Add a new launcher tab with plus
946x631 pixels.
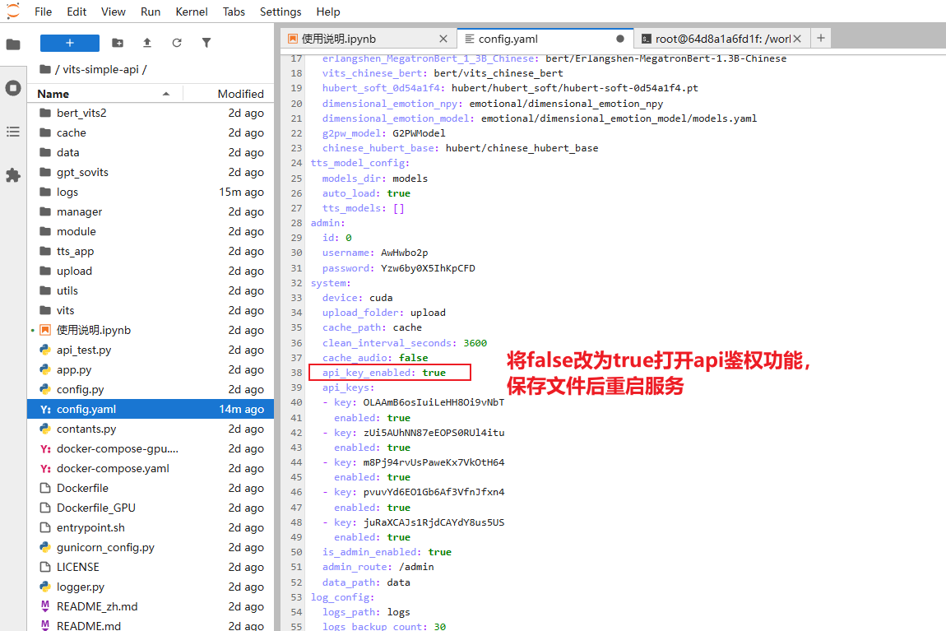click(820, 38)
